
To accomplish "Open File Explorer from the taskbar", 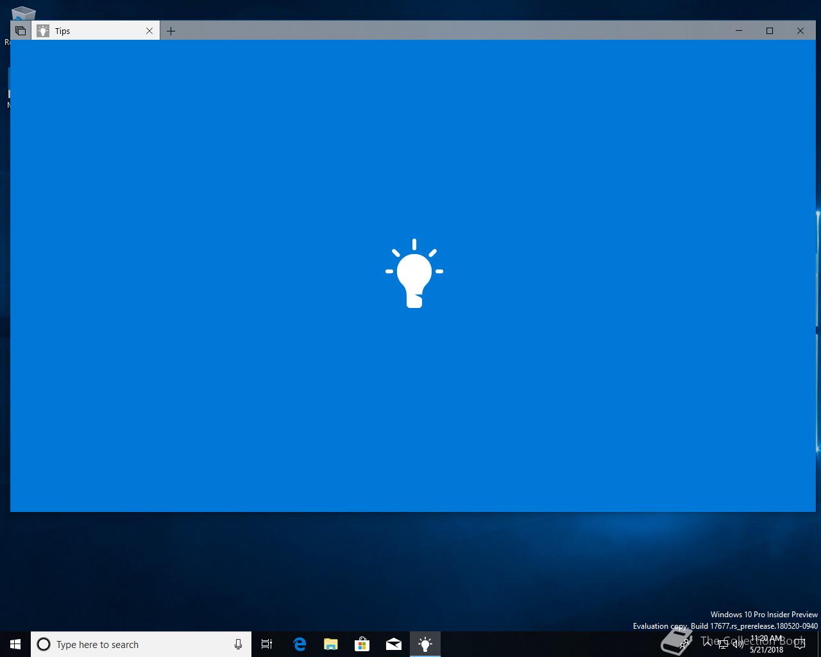I will point(331,644).
